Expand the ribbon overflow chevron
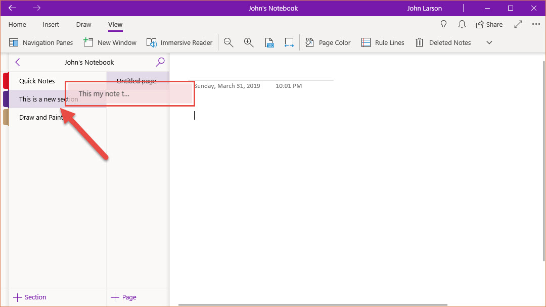Screen dimensions: 546x307 point(489,43)
